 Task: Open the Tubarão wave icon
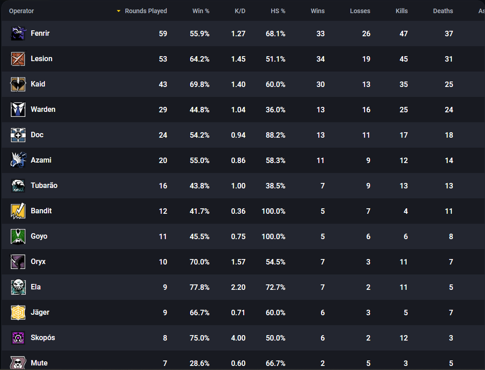pyautogui.click(x=18, y=186)
